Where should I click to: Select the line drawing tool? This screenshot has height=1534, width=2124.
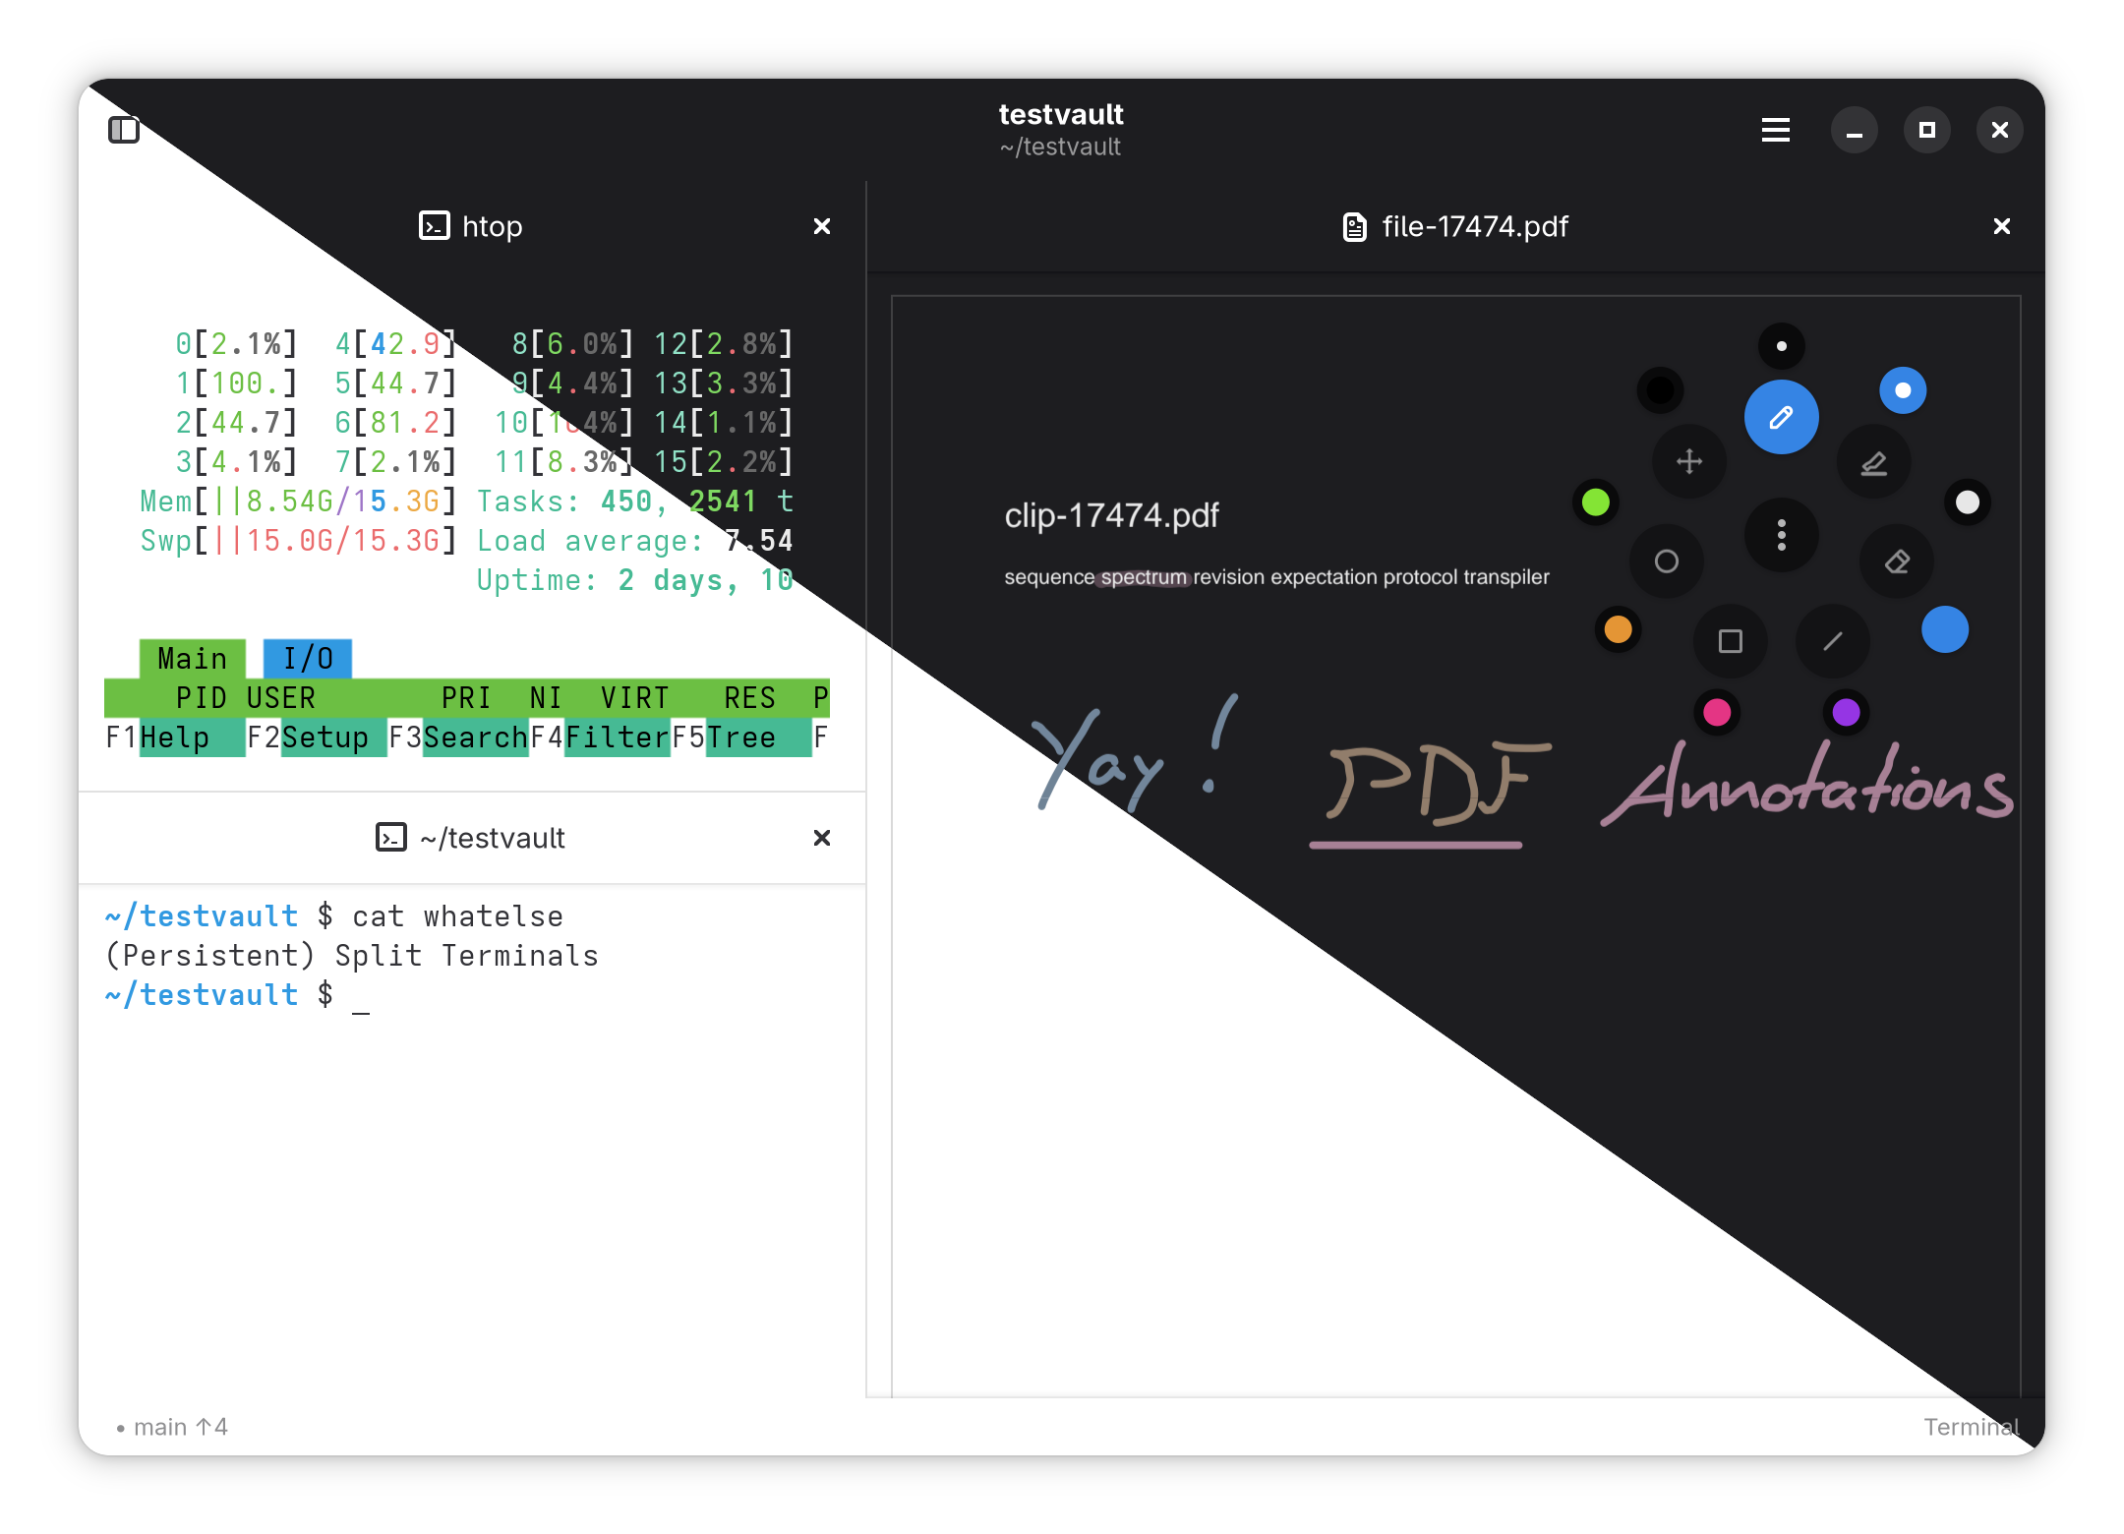tap(1832, 641)
